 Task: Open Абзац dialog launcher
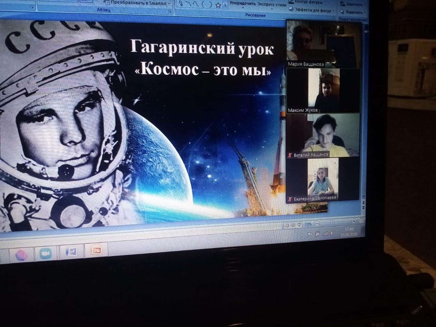(170, 11)
